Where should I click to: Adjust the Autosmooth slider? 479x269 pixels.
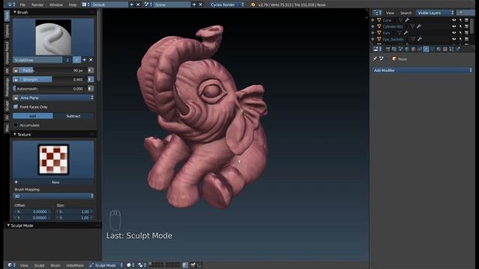[x=50, y=88]
